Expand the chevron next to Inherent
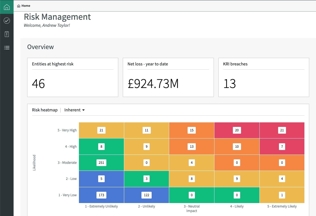The height and width of the screenshot is (216, 316). tap(83, 110)
